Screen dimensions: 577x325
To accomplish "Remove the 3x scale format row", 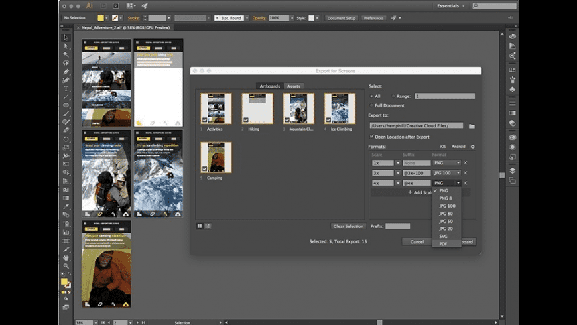I will pyautogui.click(x=465, y=173).
